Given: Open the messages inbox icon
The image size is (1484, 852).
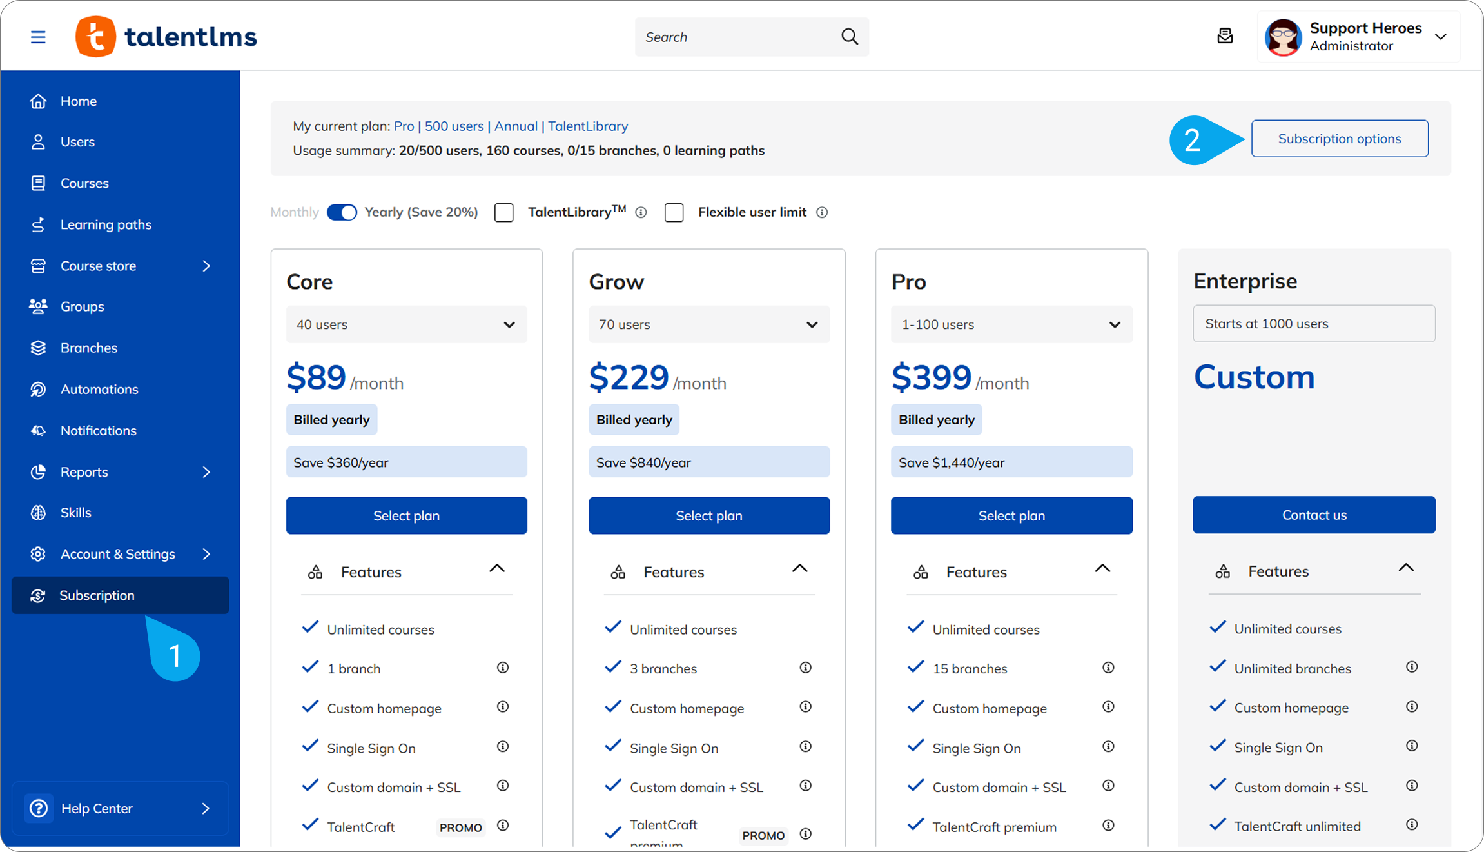Looking at the screenshot, I should pyautogui.click(x=1225, y=37).
